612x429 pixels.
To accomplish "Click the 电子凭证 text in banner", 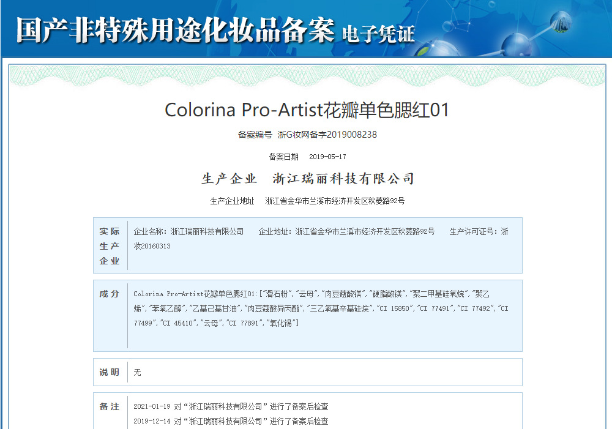I will tap(378, 34).
